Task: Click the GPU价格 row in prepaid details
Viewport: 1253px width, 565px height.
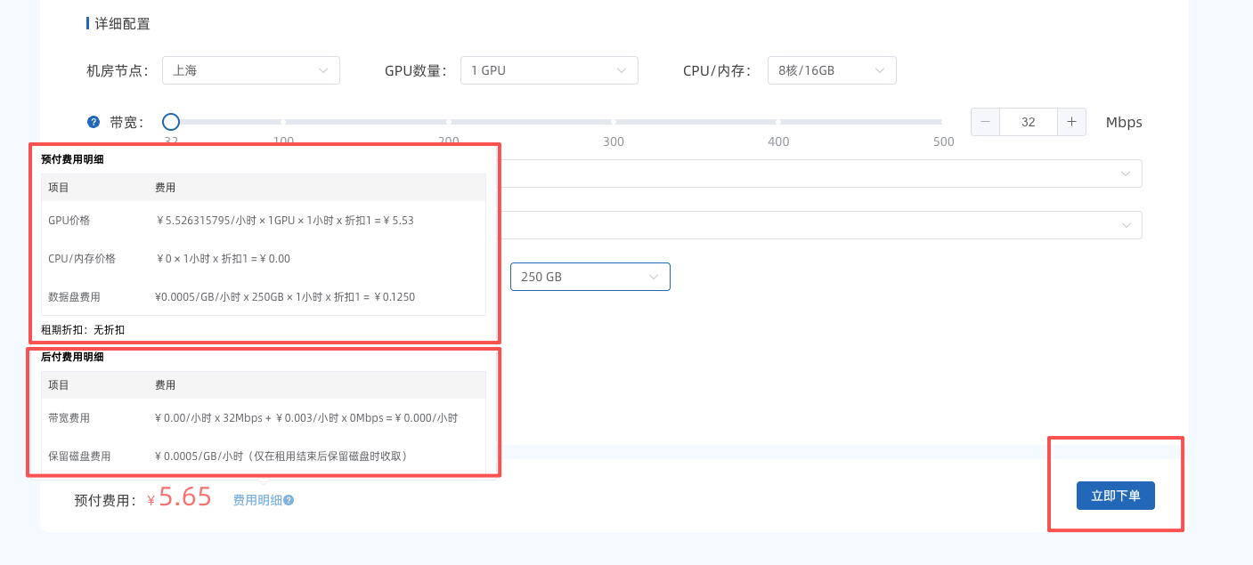Action: pos(263,220)
